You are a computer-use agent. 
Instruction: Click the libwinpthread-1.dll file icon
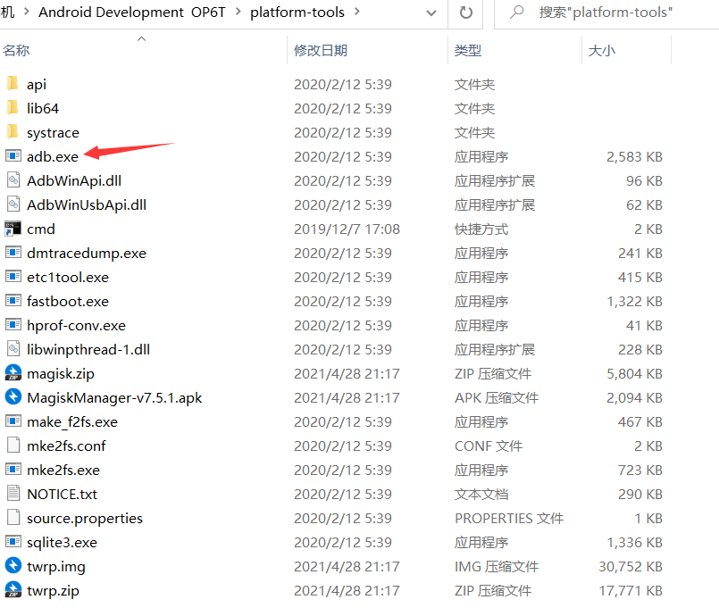[13, 349]
